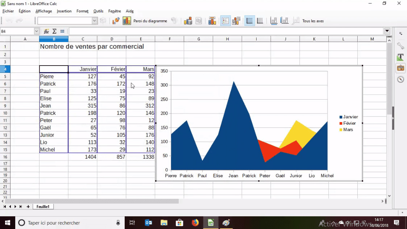
Task: Open the Insertion menu
Action: 64,11
